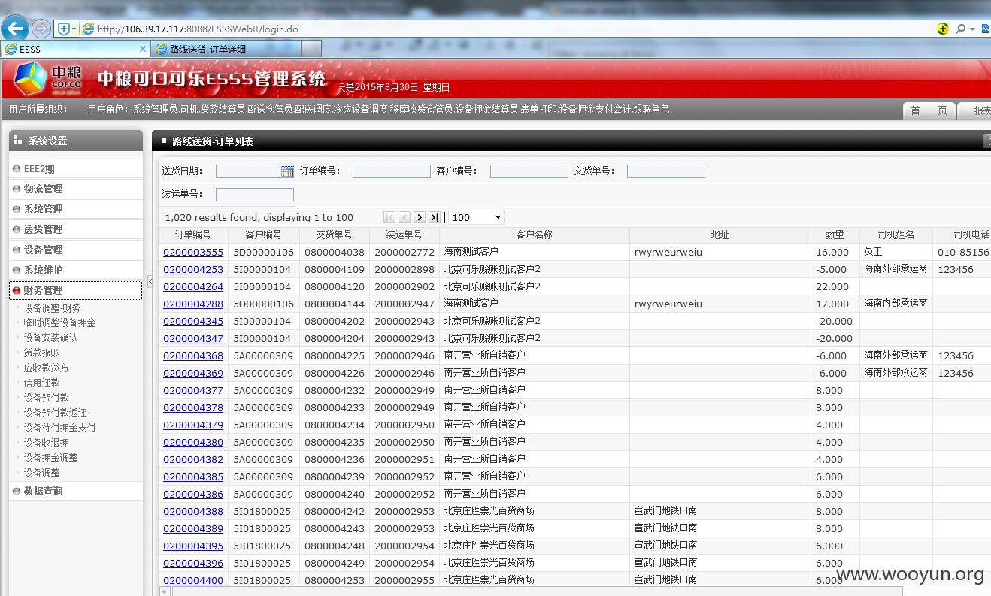Click the browser forward arrow
The height and width of the screenshot is (596, 991).
pyautogui.click(x=41, y=29)
